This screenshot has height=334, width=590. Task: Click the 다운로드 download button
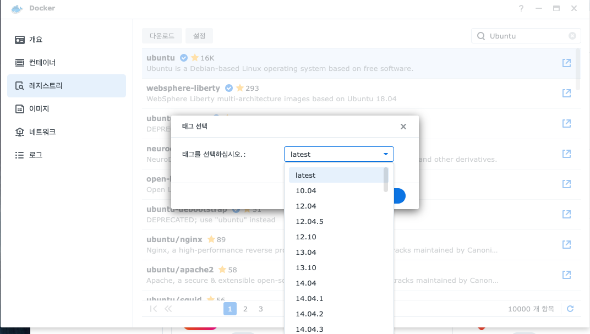162,36
